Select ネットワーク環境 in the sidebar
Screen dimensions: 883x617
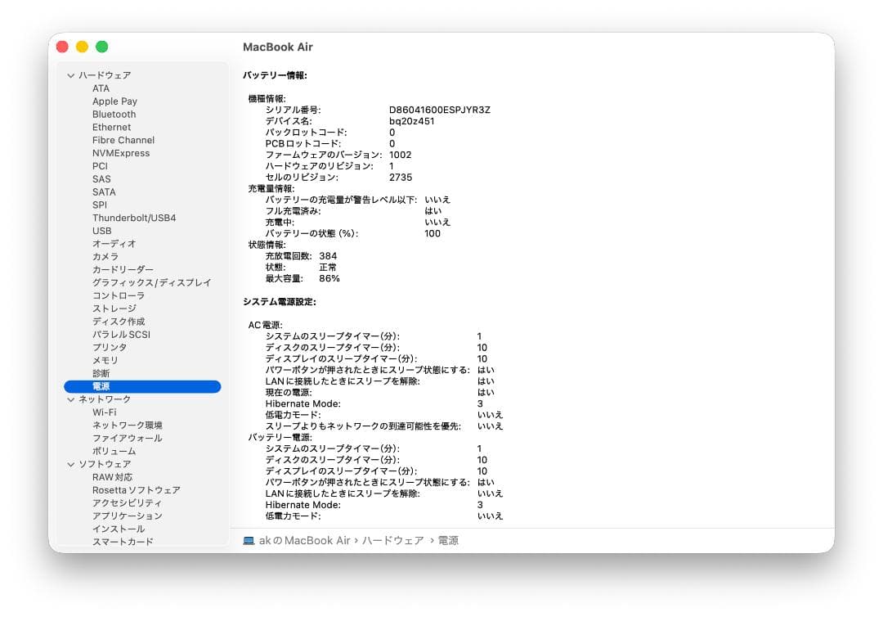pyautogui.click(x=128, y=425)
